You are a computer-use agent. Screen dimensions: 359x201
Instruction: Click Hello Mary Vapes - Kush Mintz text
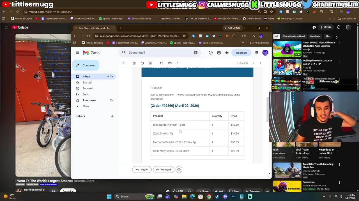click(171, 151)
